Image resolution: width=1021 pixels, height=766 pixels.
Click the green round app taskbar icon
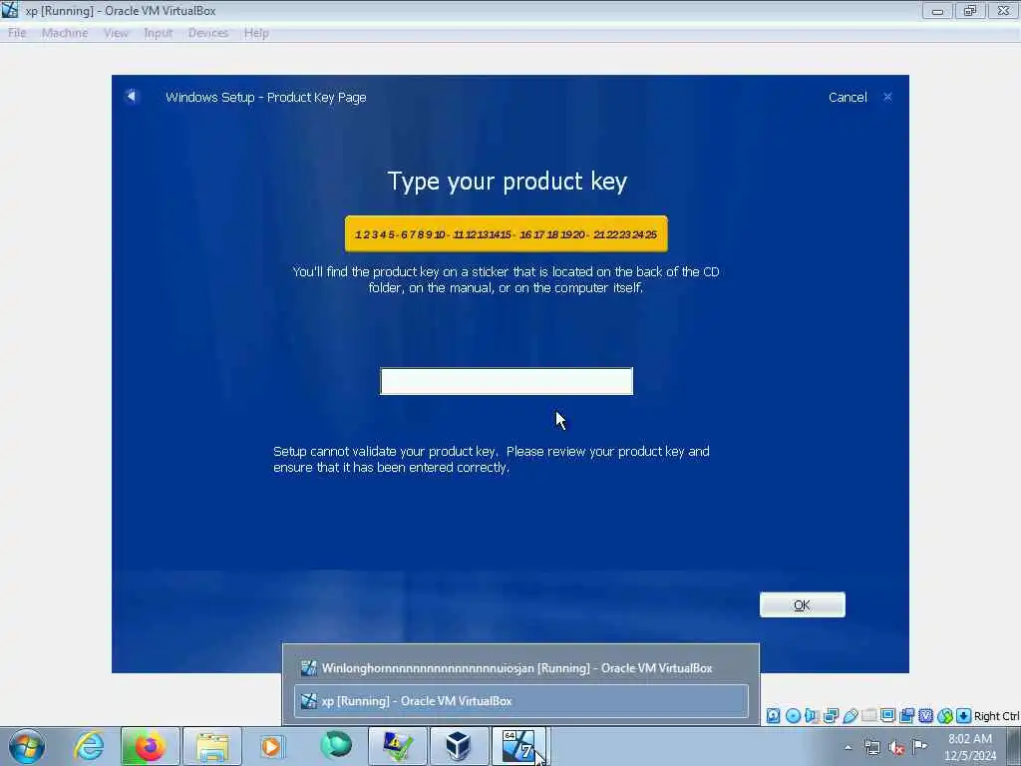coord(336,745)
